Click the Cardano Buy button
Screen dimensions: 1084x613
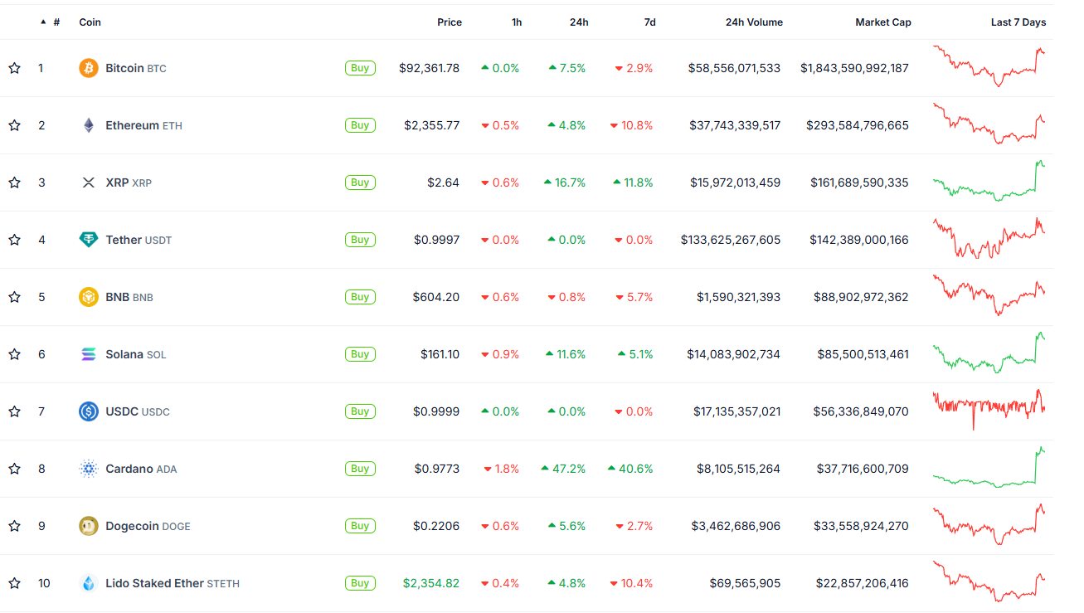[360, 469]
